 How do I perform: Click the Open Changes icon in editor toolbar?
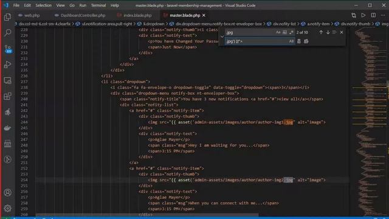[354, 15]
